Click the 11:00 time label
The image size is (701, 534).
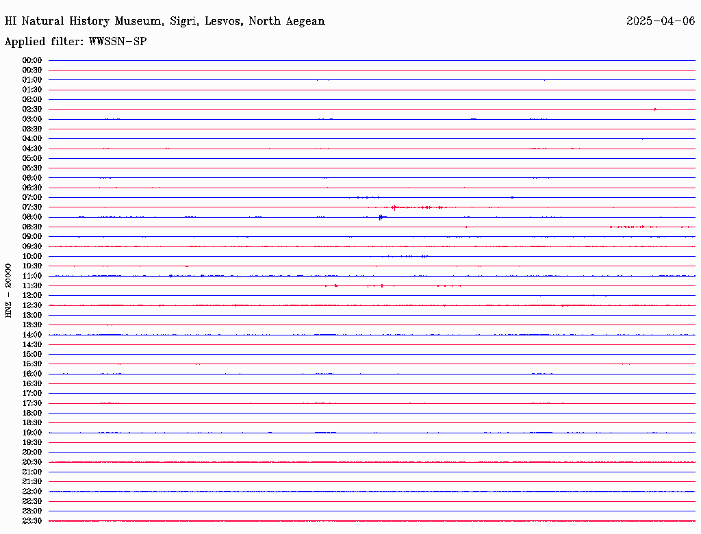pyautogui.click(x=32, y=276)
